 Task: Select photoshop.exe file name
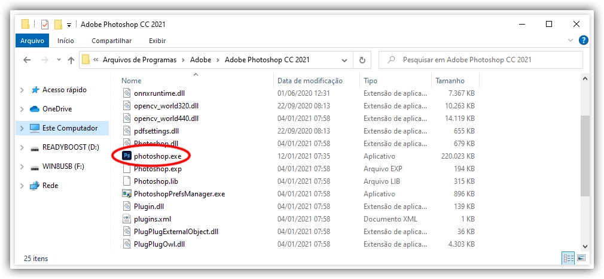tap(157, 156)
